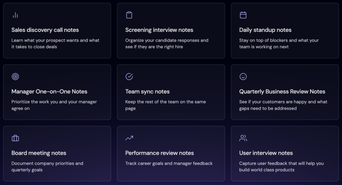
Task: Open the Sales discovery call notes title
Action: pos(45,30)
